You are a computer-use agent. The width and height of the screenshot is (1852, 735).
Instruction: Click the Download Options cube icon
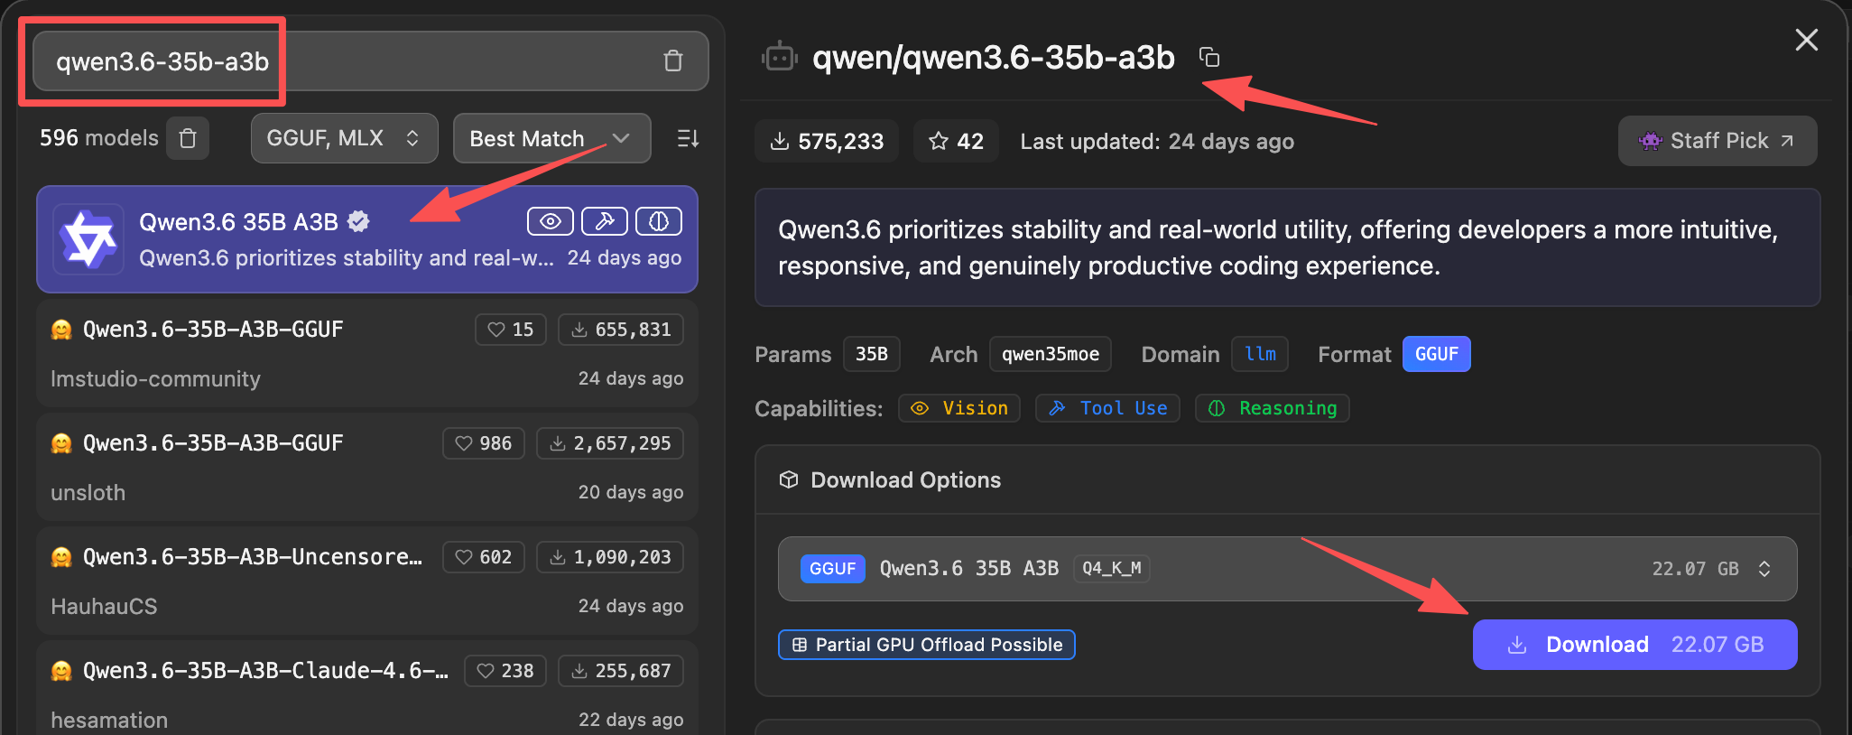(x=789, y=479)
